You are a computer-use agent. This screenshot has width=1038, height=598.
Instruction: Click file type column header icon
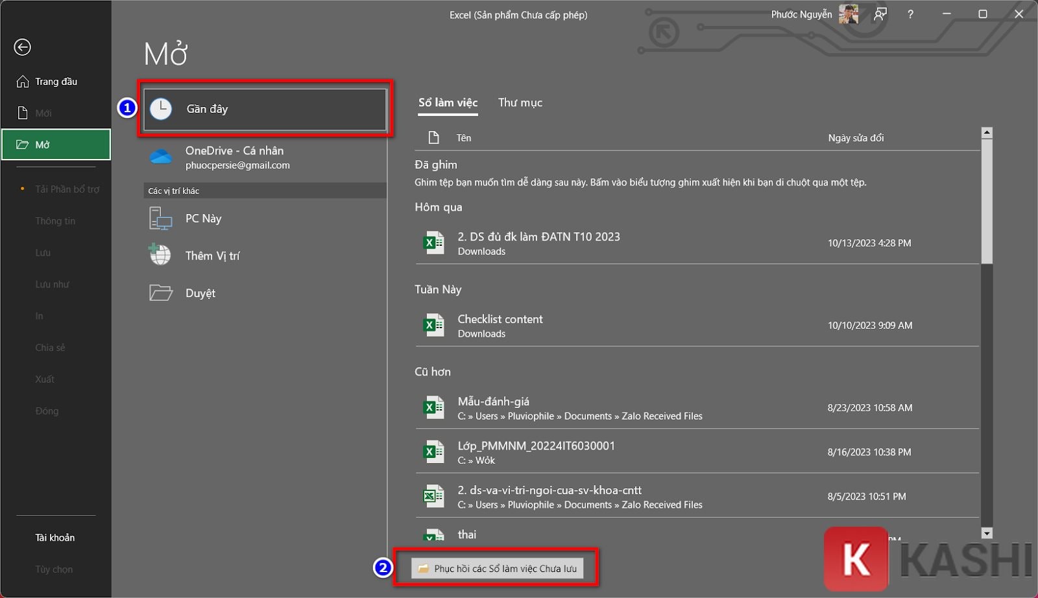point(434,138)
